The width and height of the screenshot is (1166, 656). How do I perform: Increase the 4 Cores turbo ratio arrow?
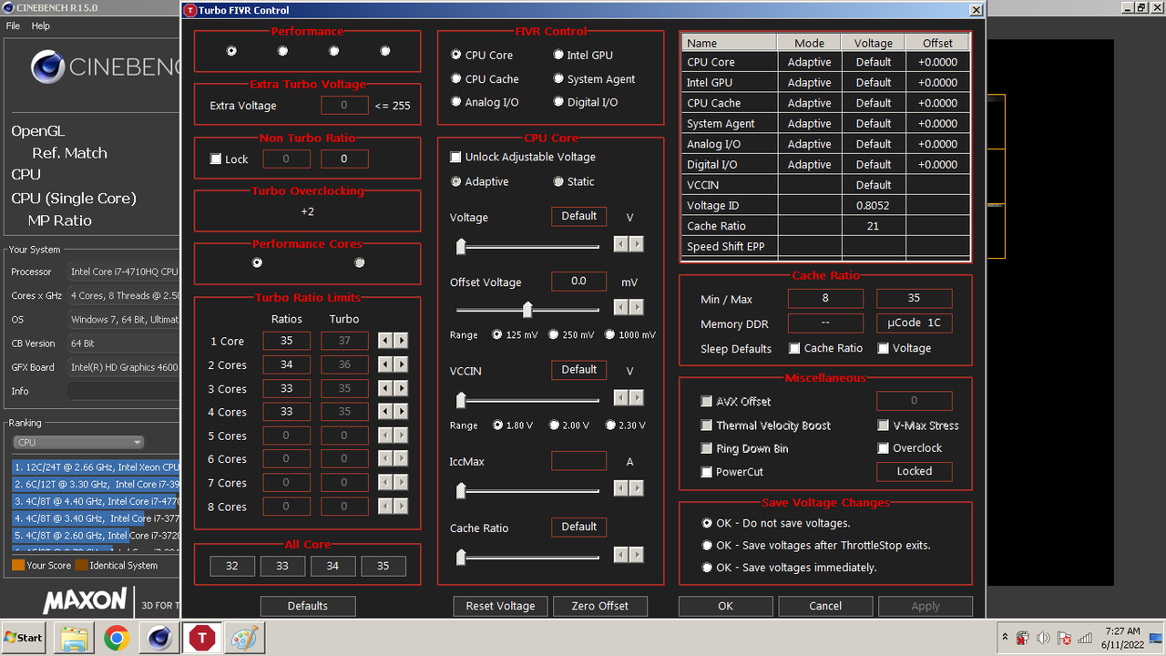coord(401,412)
